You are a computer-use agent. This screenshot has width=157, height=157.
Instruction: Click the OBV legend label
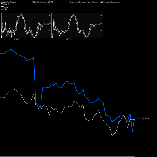[x=5, y=9]
